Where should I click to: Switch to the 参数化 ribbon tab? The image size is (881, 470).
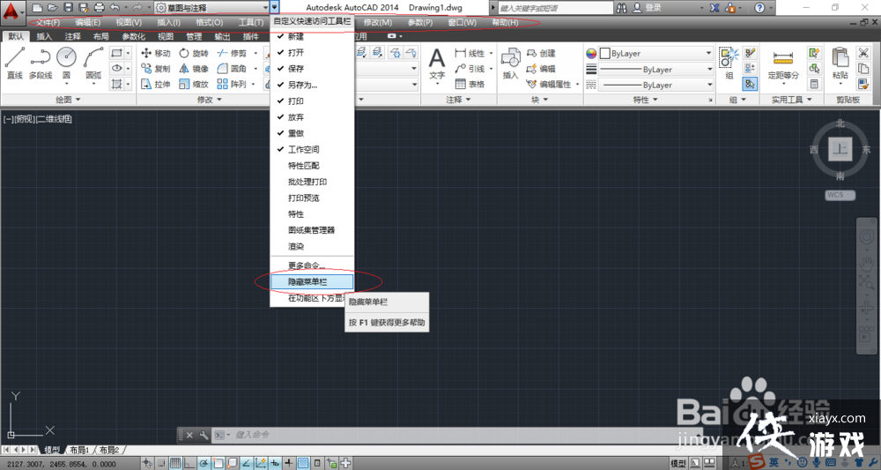pos(134,36)
